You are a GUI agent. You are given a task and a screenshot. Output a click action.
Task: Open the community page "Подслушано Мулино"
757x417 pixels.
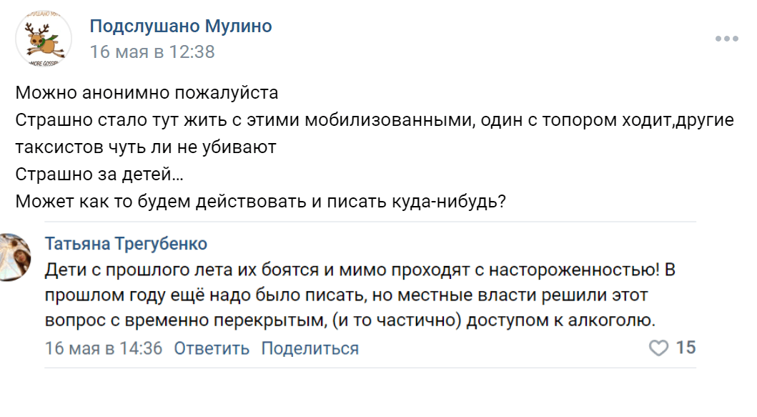tap(181, 26)
